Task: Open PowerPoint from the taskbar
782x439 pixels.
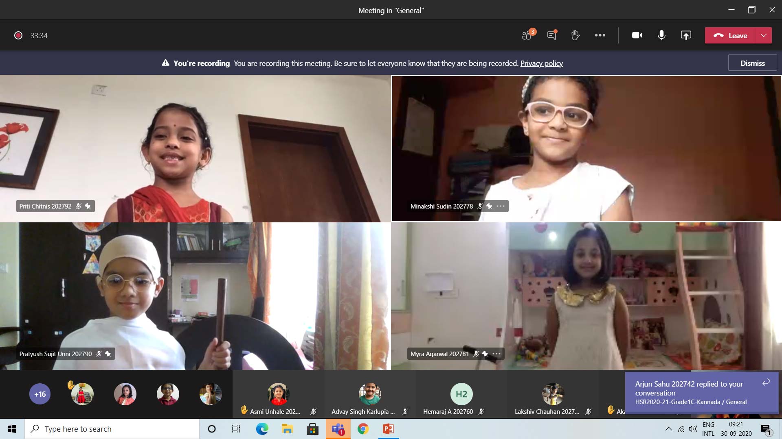Action: 388,429
